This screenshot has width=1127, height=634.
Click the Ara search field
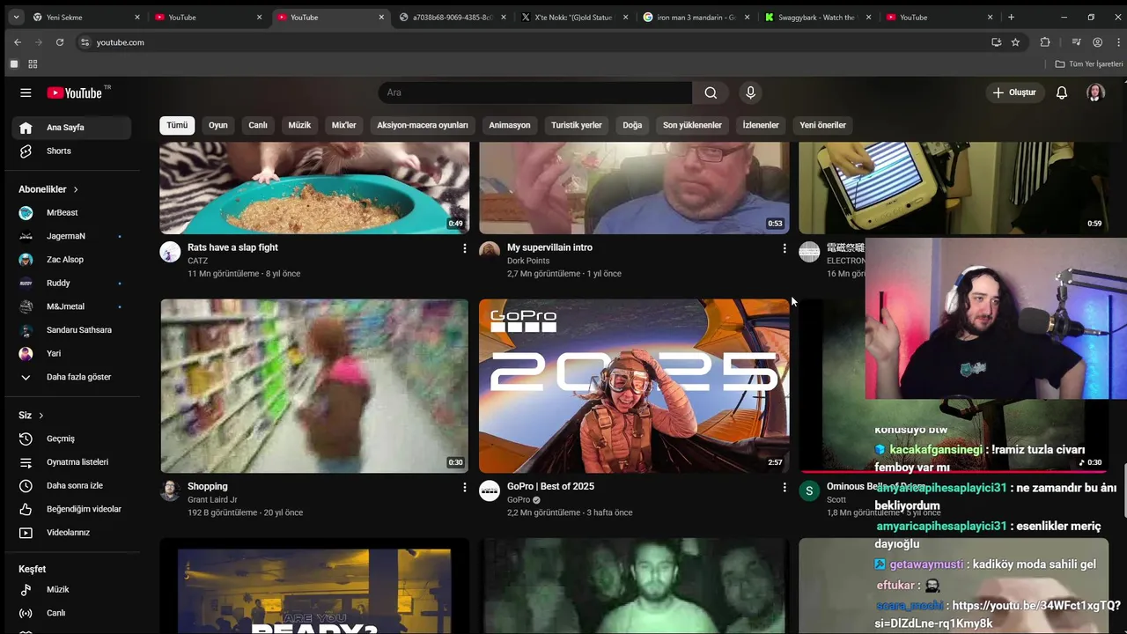[535, 92]
